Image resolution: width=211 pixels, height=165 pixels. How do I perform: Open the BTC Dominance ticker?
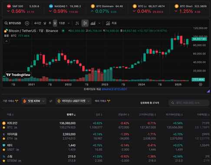[107, 9]
